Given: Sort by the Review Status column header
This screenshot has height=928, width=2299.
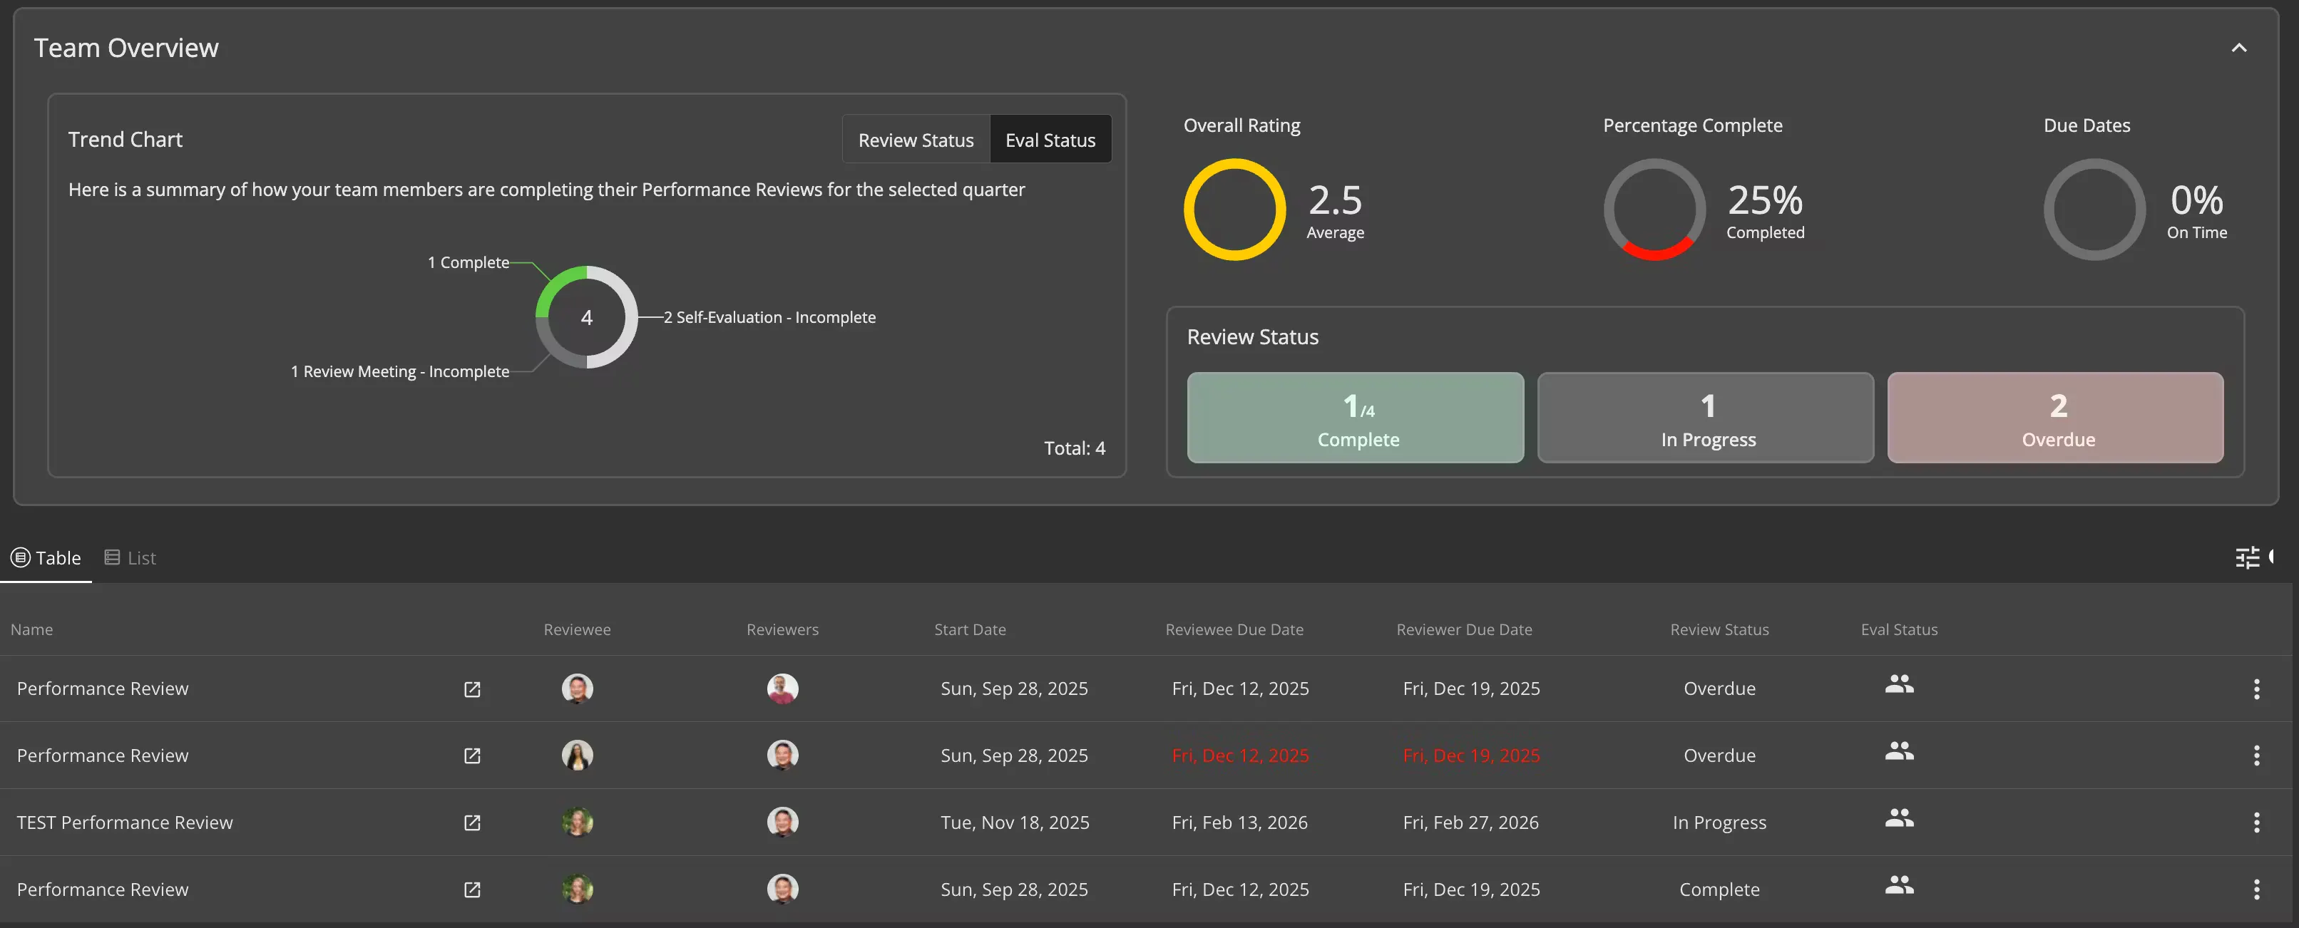Looking at the screenshot, I should (x=1720, y=629).
